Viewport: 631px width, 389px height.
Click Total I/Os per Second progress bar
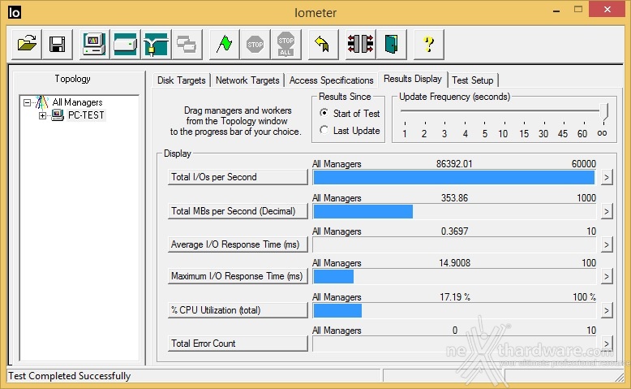click(x=454, y=177)
